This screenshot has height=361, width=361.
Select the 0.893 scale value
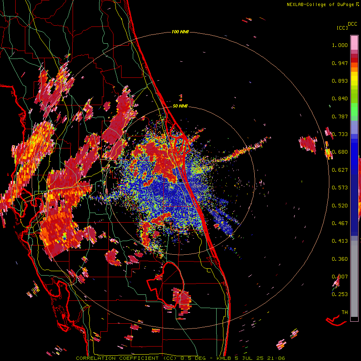click(x=340, y=81)
